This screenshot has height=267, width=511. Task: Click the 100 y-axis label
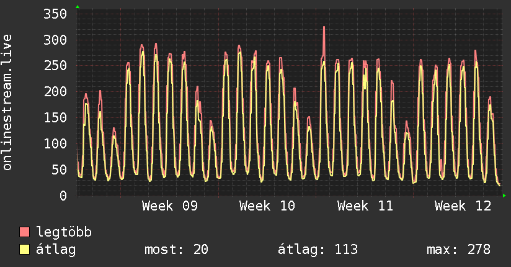tap(55, 143)
